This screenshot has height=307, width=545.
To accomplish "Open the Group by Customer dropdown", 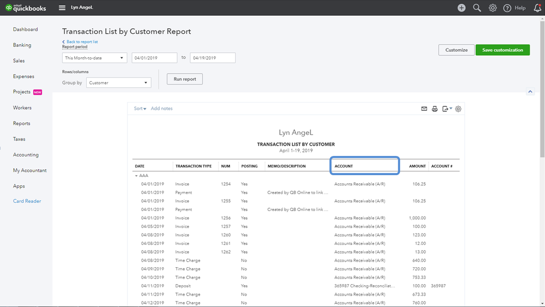I will coord(118,83).
